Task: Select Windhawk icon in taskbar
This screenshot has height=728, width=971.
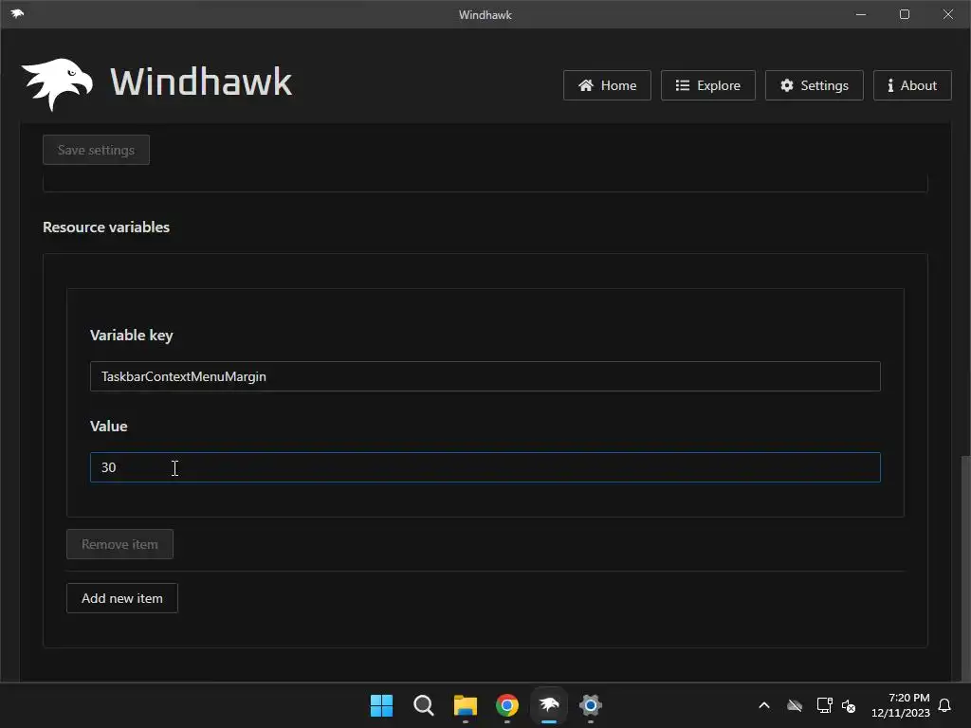Action: pyautogui.click(x=549, y=705)
